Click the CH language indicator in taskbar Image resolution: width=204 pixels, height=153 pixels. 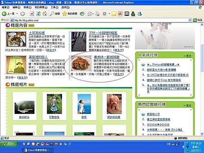point(169,144)
